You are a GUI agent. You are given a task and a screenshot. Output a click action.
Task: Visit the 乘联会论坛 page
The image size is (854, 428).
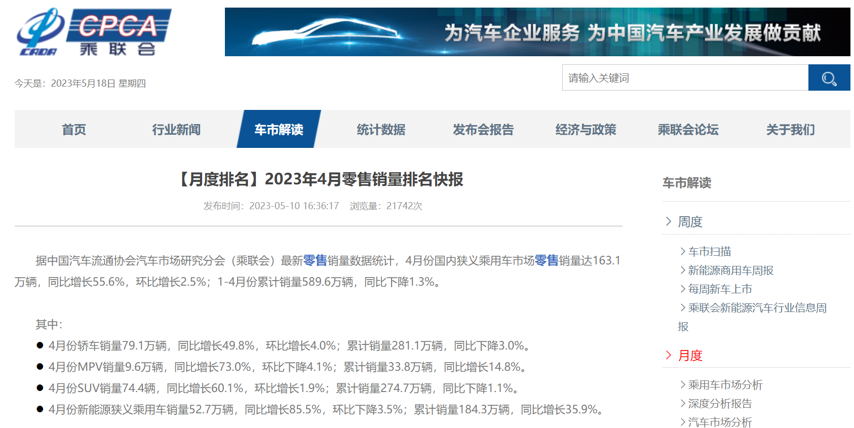[x=688, y=130]
